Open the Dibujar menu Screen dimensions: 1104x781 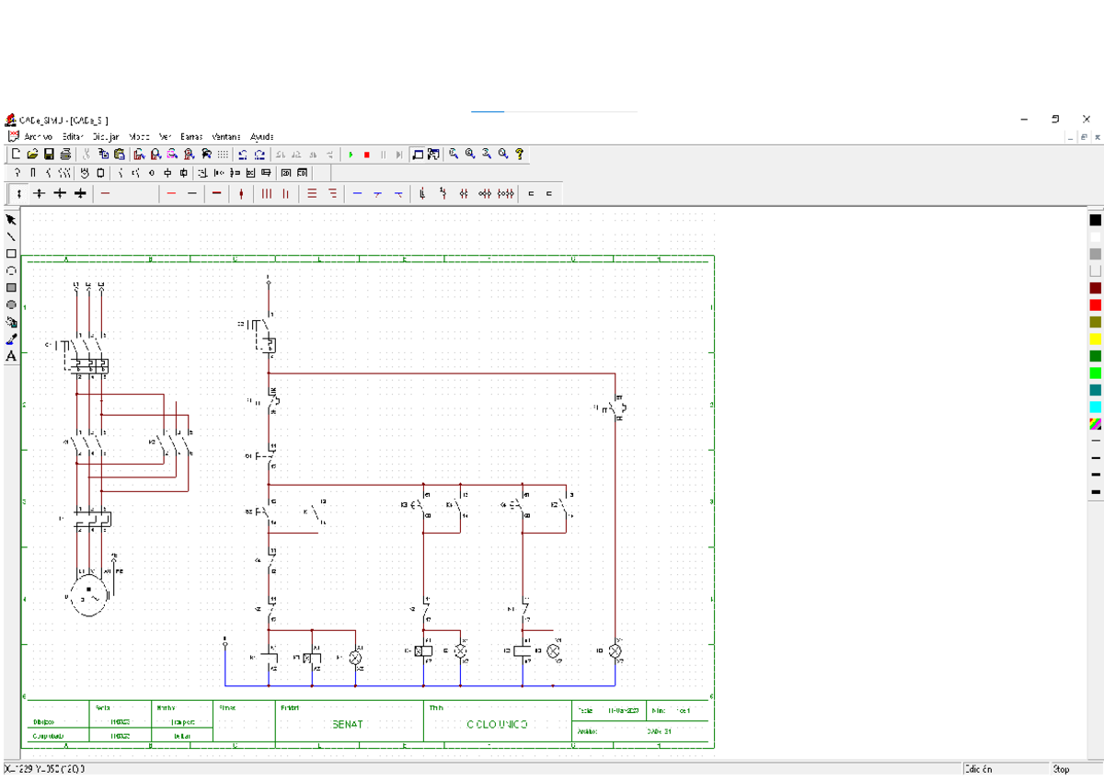tap(106, 136)
